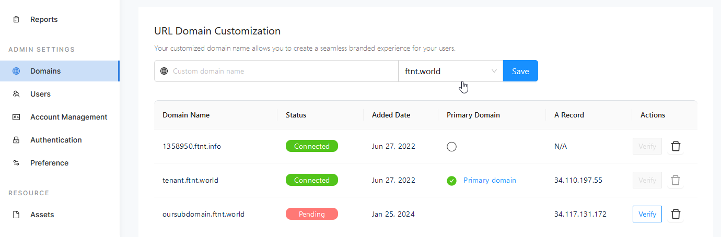Open the ftnt.world domain suffix dropdown

coord(450,71)
